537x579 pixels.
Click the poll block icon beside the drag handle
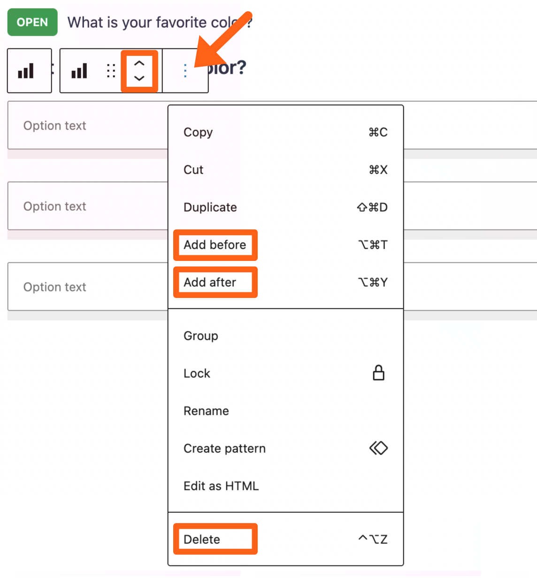pos(79,71)
